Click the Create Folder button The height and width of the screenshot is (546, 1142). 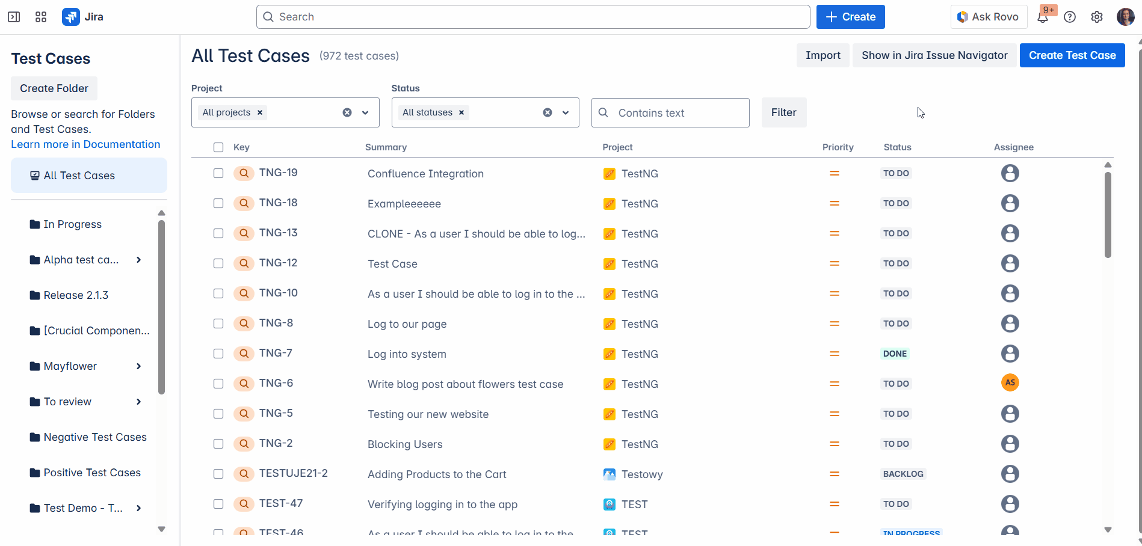pyautogui.click(x=54, y=88)
